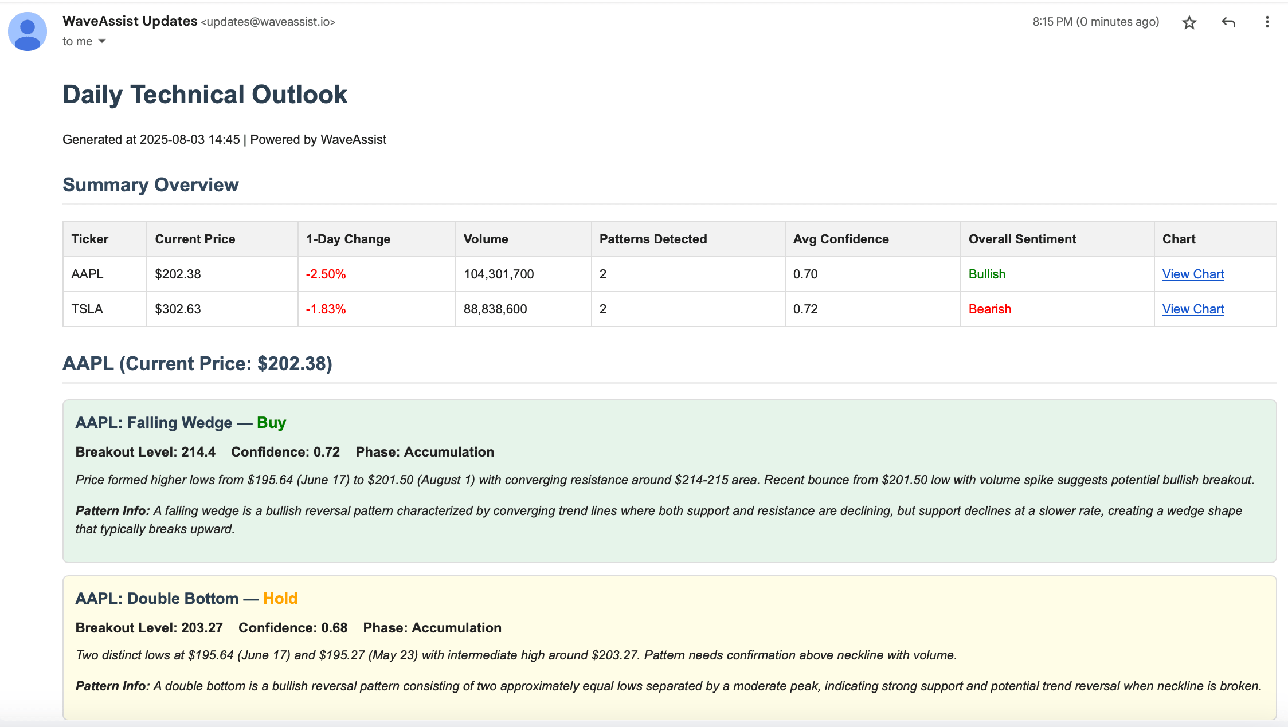Click the -2.50% change value
This screenshot has height=727, width=1288.
(326, 274)
